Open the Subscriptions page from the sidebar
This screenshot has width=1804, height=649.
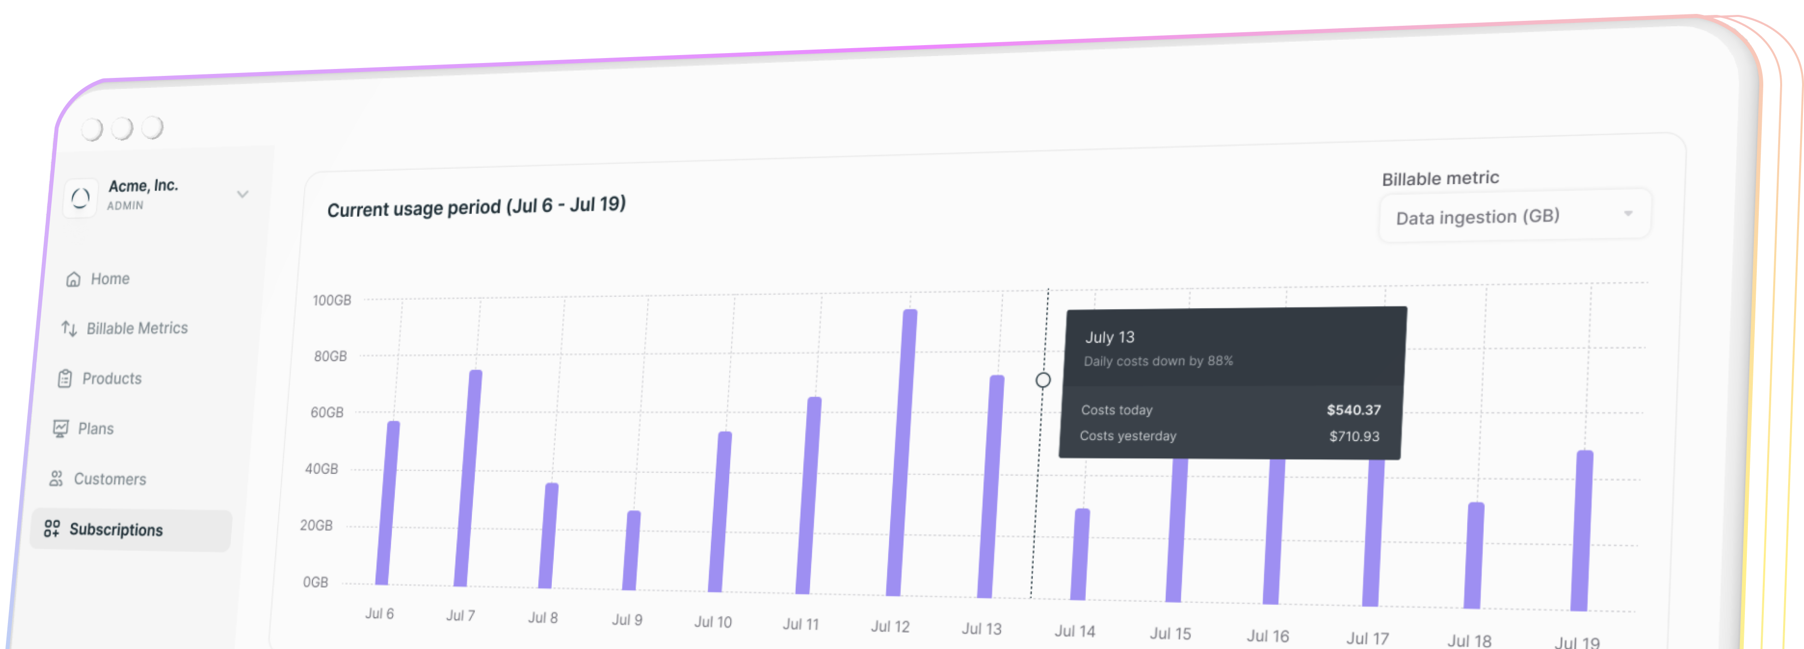[116, 530]
